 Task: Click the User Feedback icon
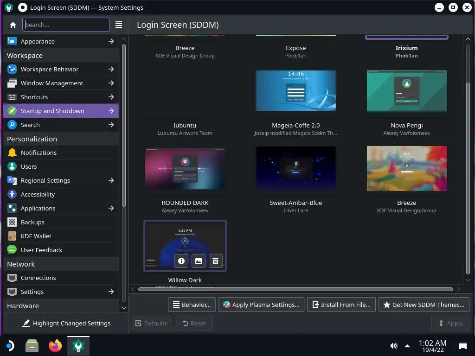pos(12,250)
